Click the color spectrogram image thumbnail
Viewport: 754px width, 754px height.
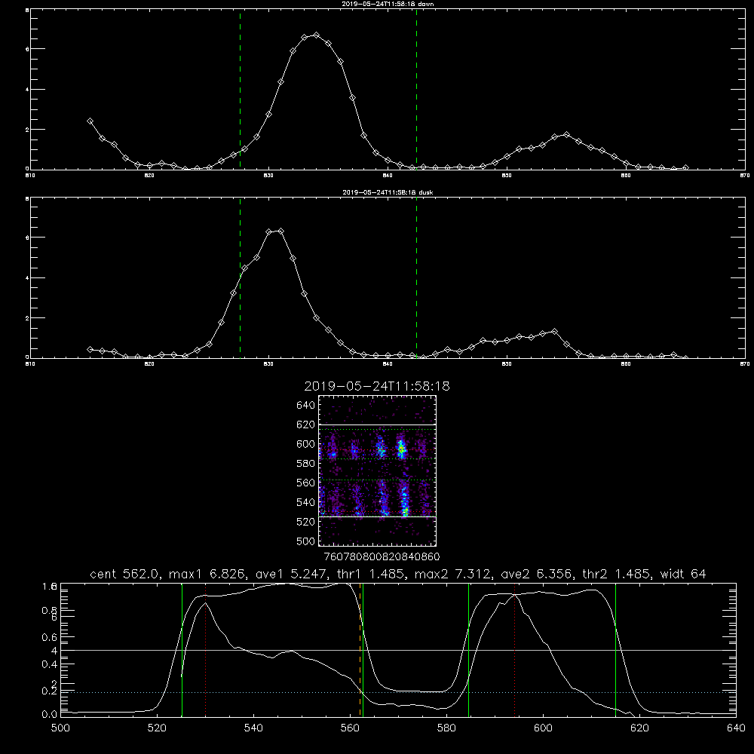[378, 470]
